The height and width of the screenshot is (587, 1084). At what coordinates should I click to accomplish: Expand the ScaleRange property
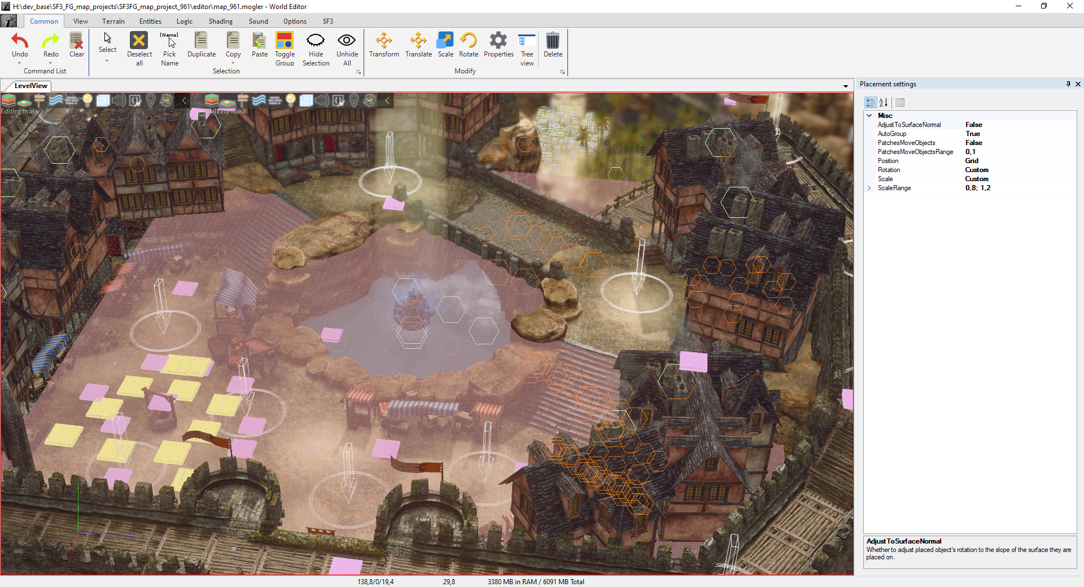[869, 188]
